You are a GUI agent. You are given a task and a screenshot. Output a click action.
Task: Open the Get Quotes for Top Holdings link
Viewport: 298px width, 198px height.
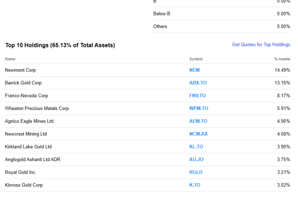261,45
